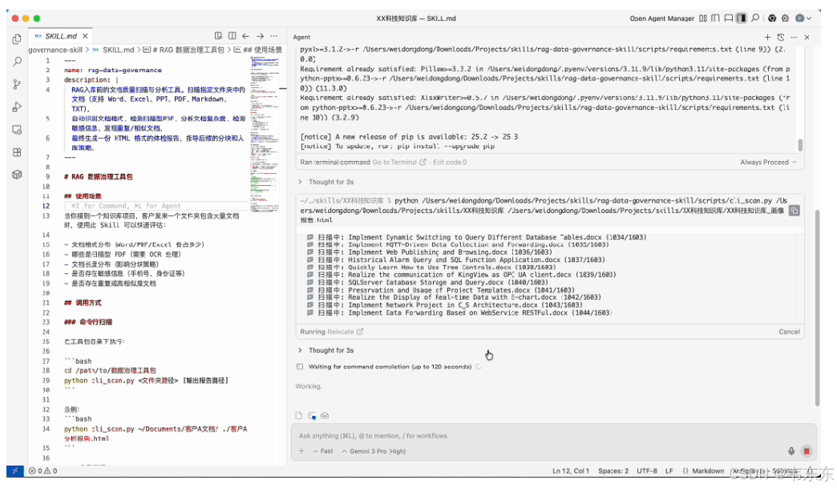Open the Run and Debug view
This screenshot has width=837, height=488.
click(x=17, y=107)
